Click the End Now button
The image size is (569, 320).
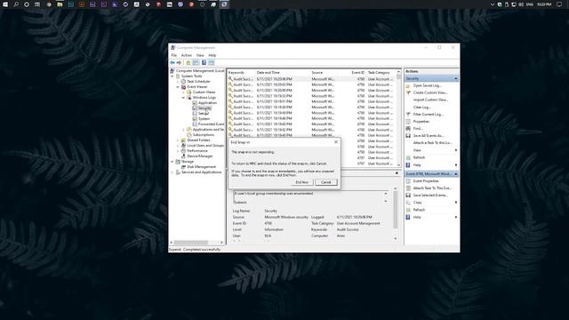click(302, 182)
